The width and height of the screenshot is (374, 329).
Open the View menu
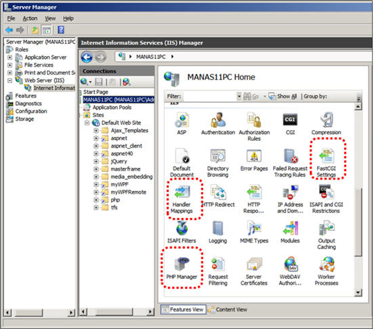tap(50, 18)
